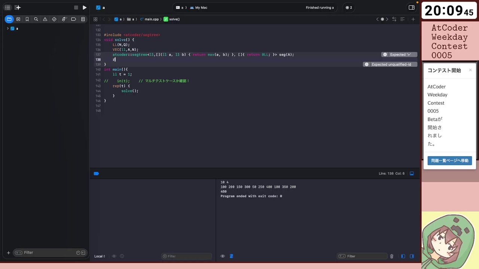Toggle recent files filter clock icon
The height and width of the screenshot is (269, 479).
pos(78,253)
